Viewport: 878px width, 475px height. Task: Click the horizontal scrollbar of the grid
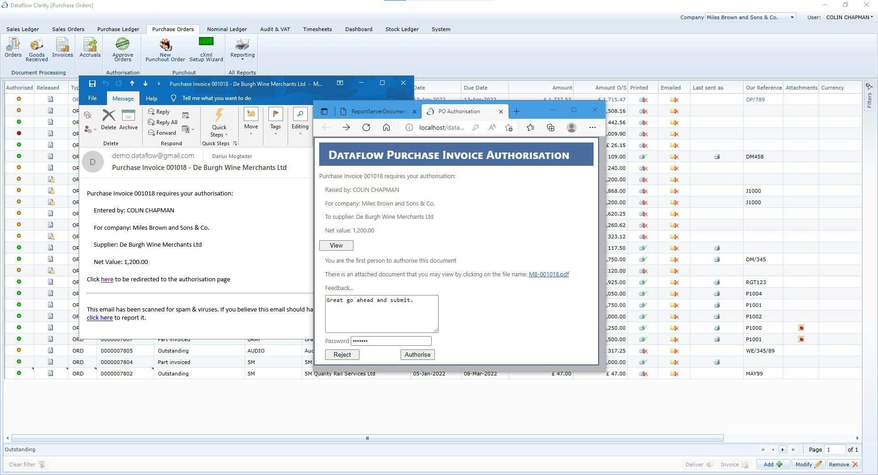pos(367,438)
